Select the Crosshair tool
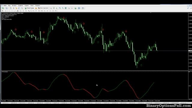 tap(6, 11)
